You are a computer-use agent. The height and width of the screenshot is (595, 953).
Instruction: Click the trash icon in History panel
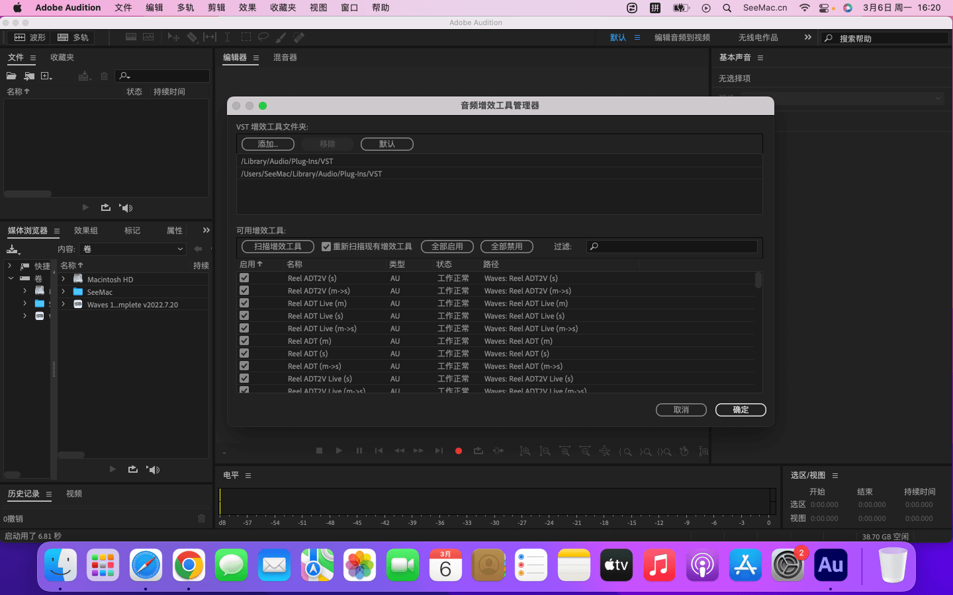point(202,518)
